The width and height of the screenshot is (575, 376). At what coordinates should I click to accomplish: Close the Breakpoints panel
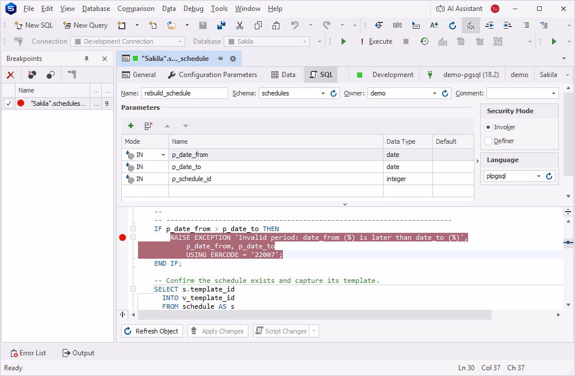105,59
